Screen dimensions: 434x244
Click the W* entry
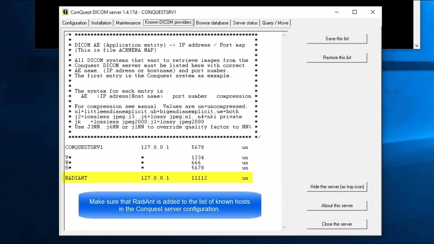tap(68, 163)
